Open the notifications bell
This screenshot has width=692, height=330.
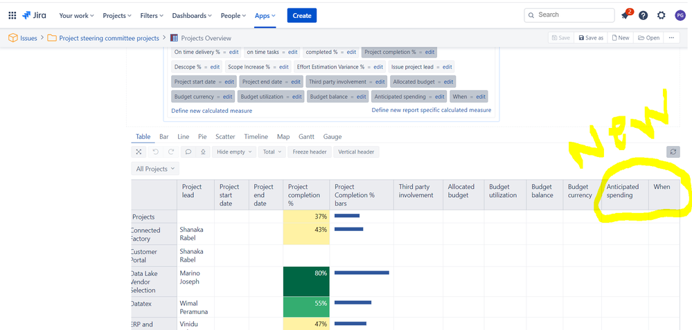click(625, 15)
